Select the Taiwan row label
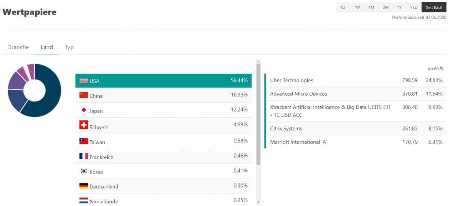 point(98,142)
